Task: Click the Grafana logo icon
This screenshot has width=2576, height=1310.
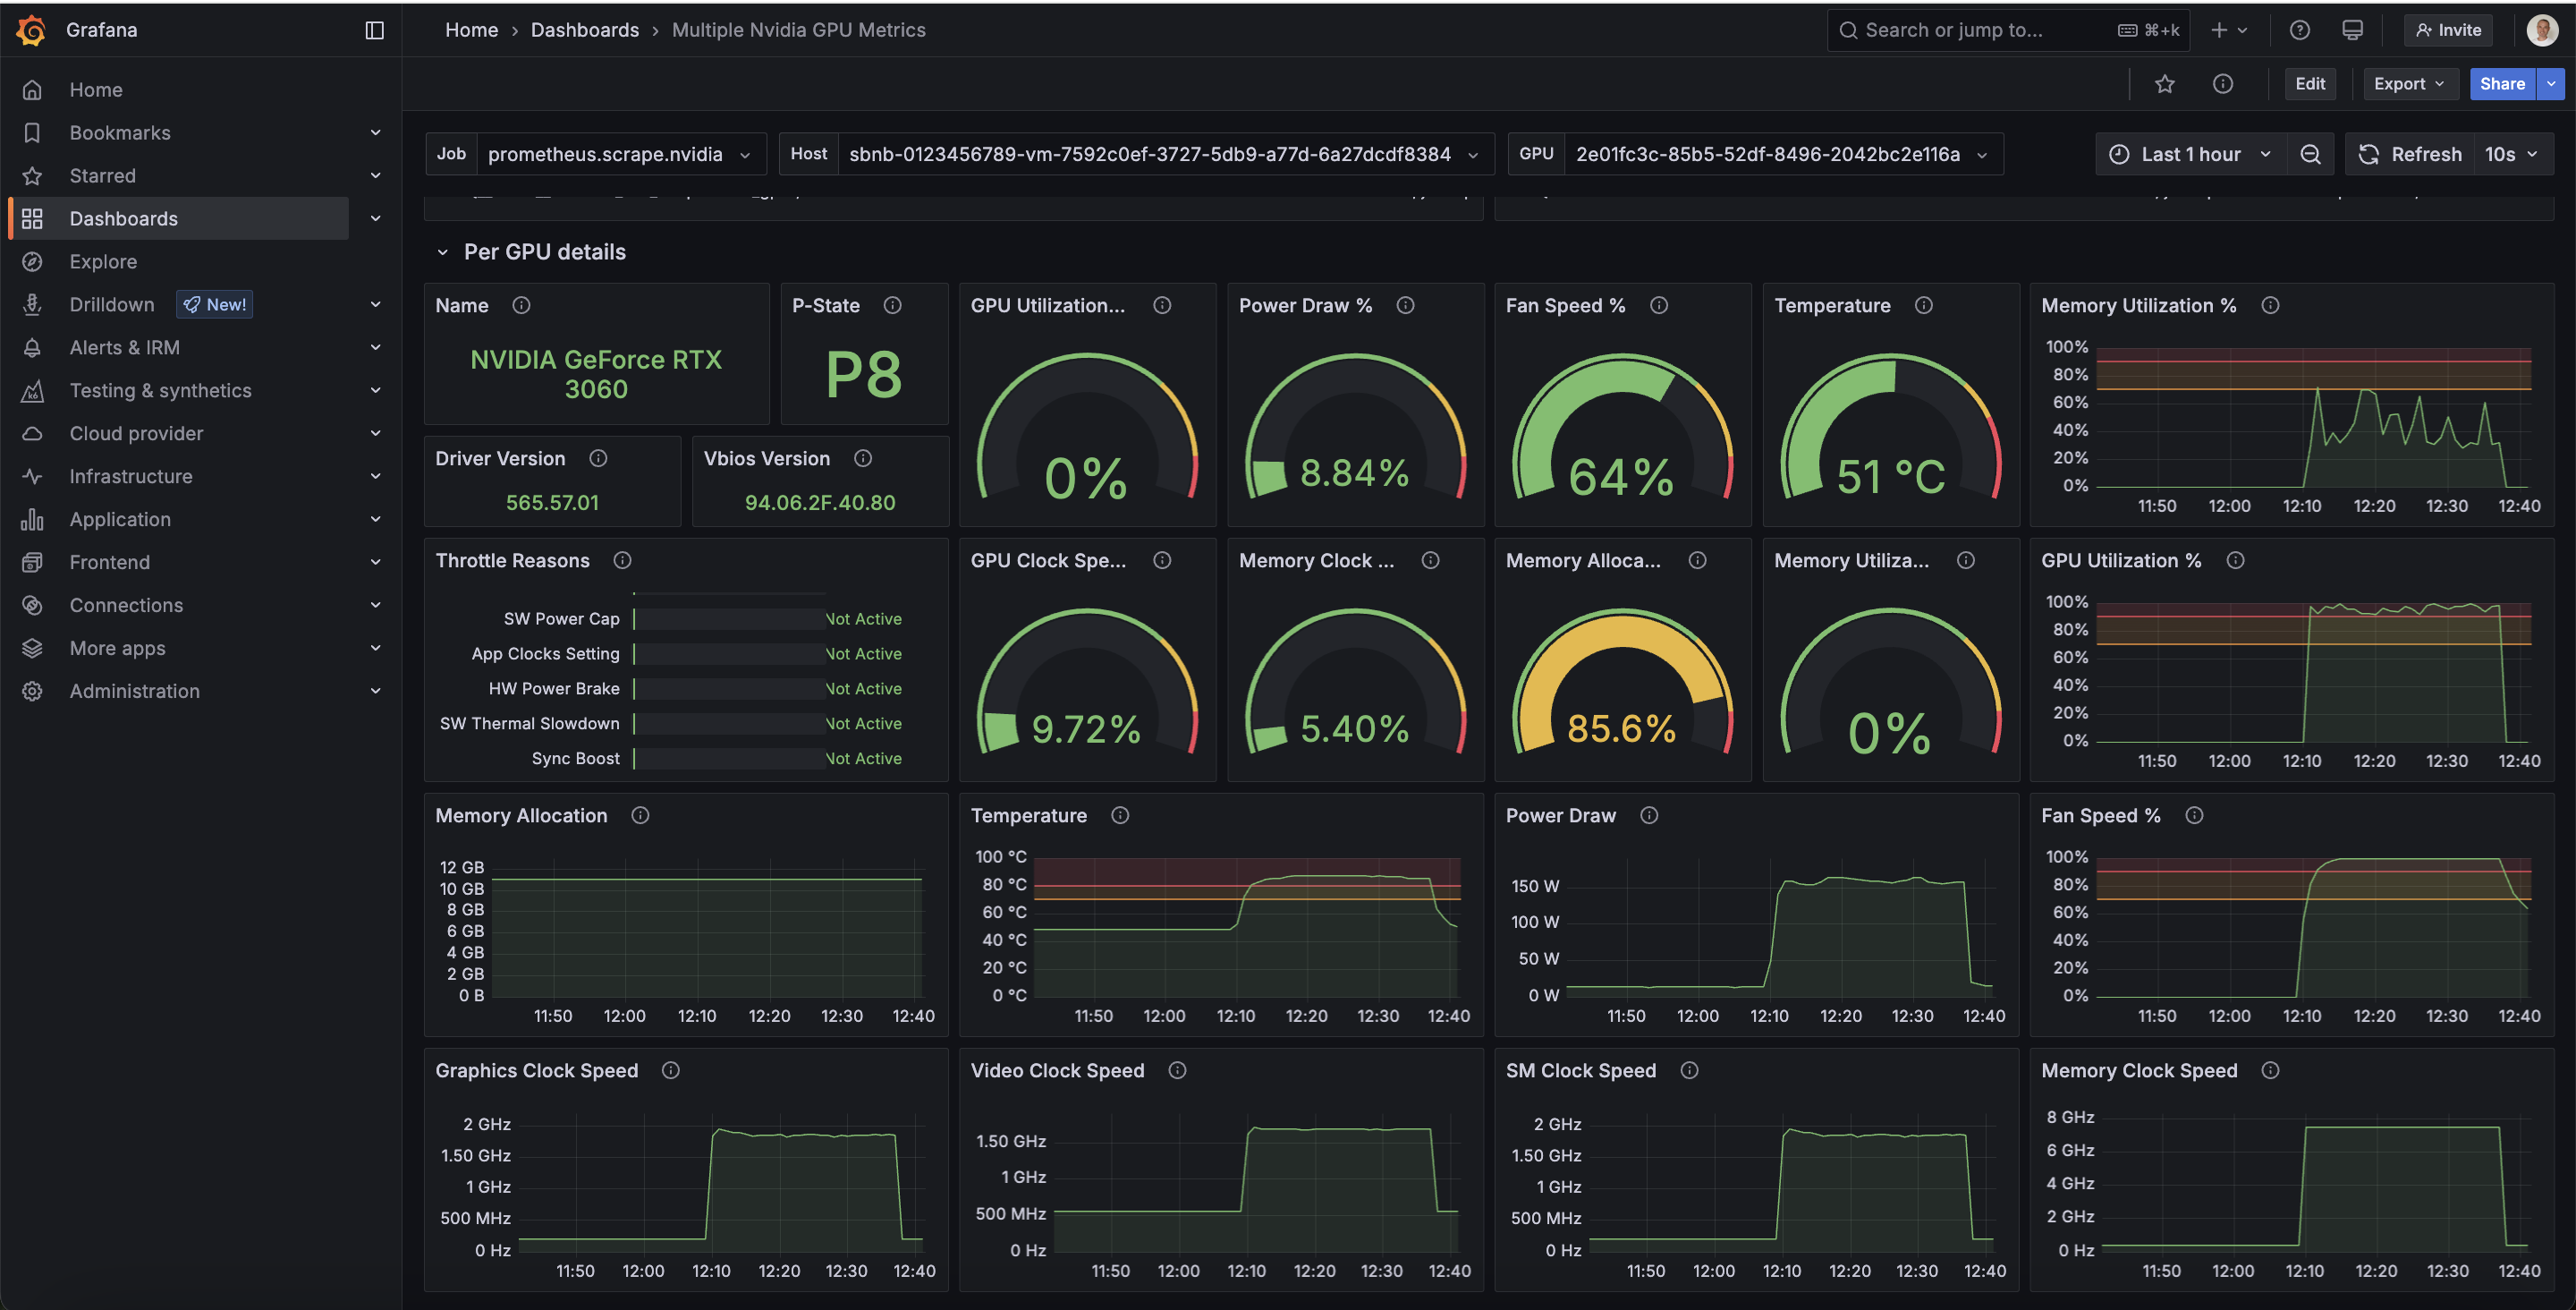Action: coord(32,30)
